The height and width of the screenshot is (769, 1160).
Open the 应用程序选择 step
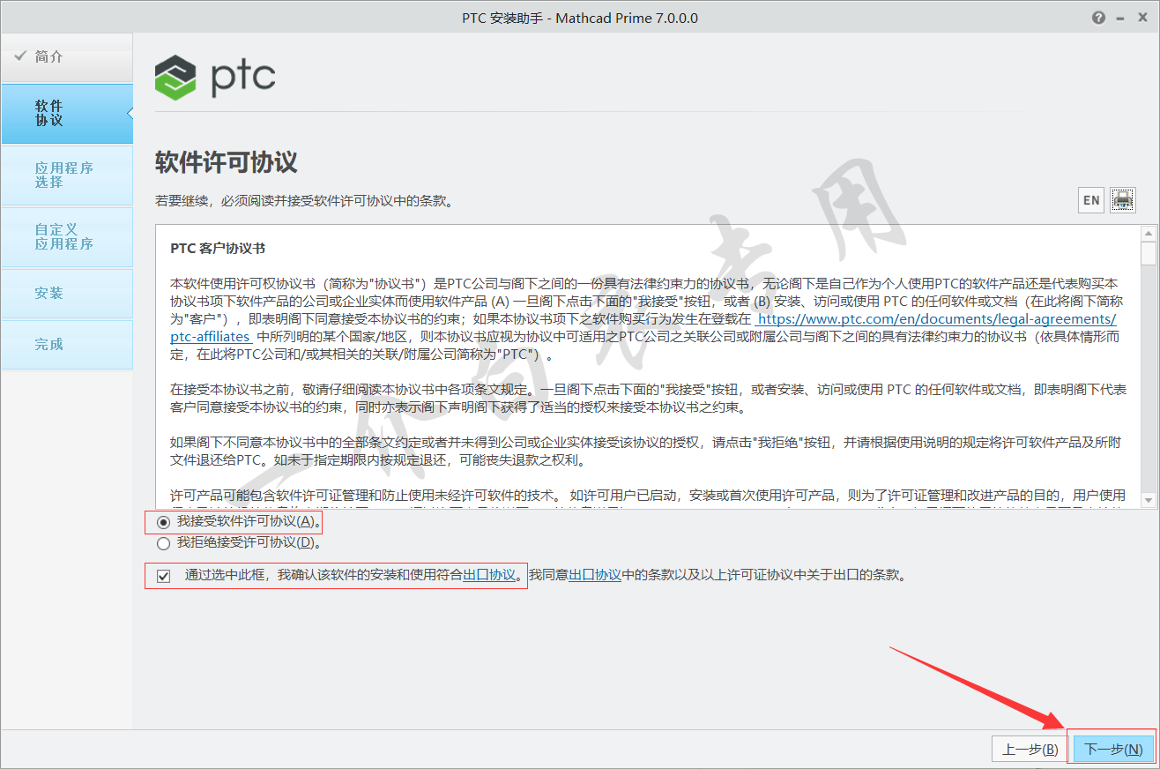(x=66, y=175)
